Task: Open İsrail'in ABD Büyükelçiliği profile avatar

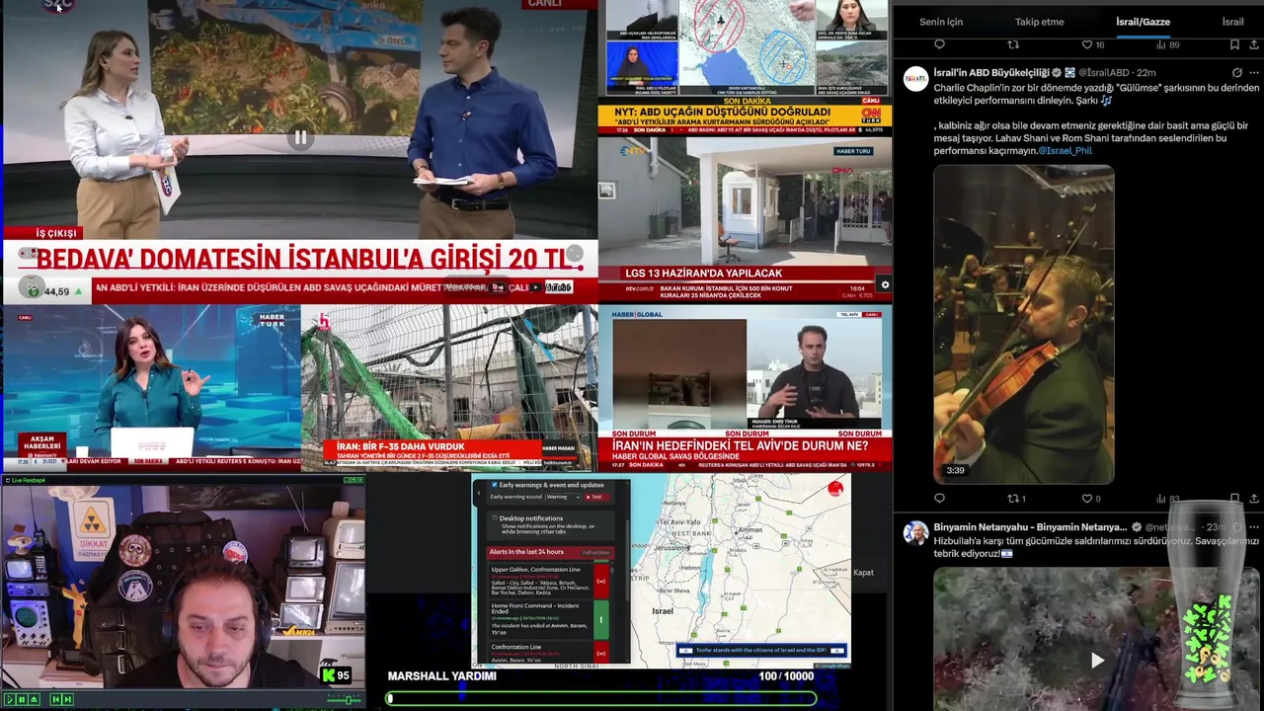Action: click(x=915, y=79)
